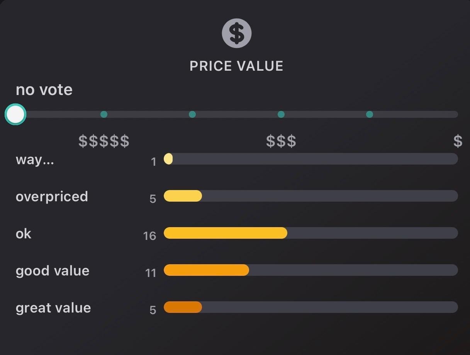
Task: Set price slider to the second teal dot
Action: (192, 114)
